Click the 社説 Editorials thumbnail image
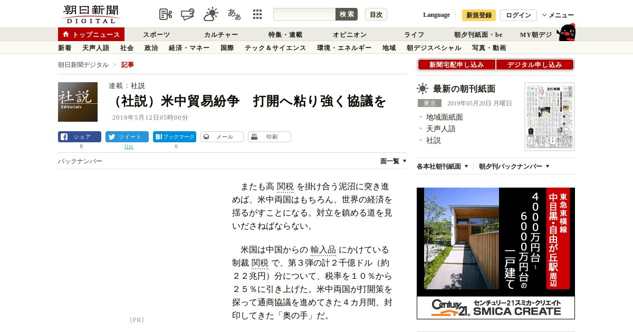The height and width of the screenshot is (332, 633). tap(78, 102)
